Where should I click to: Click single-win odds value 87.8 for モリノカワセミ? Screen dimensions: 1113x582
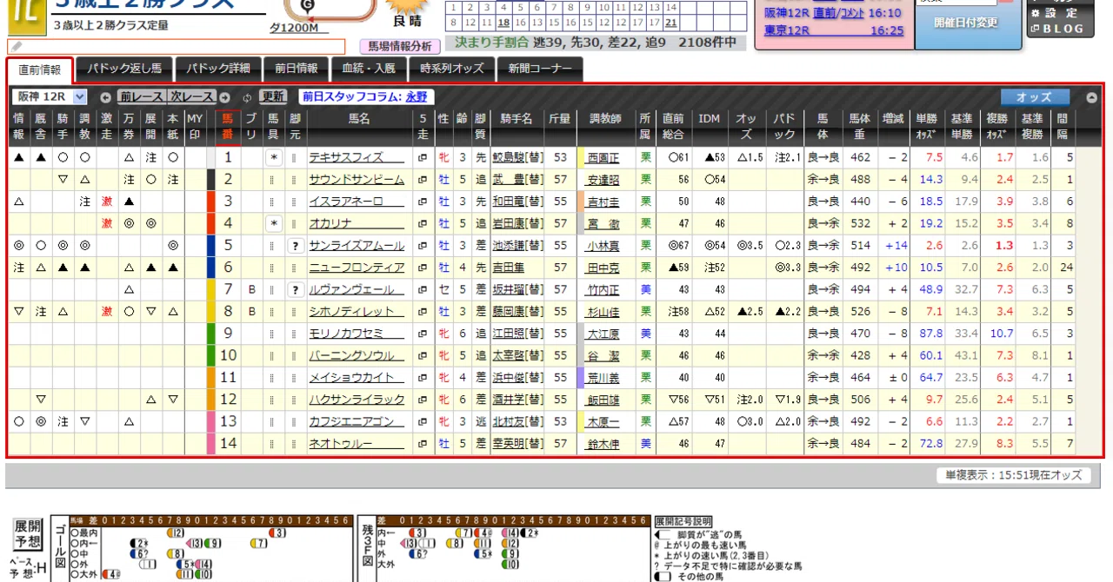point(931,334)
